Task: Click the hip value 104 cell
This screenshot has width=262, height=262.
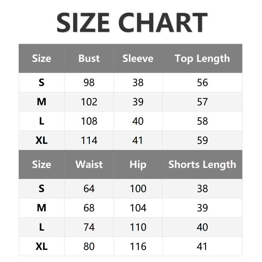Action: (138, 208)
